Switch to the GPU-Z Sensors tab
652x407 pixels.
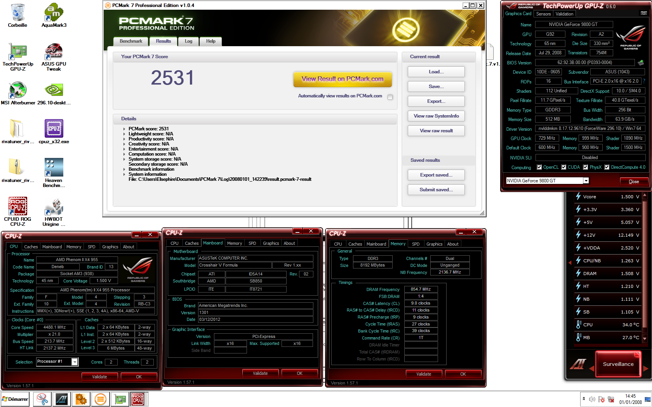pos(544,14)
